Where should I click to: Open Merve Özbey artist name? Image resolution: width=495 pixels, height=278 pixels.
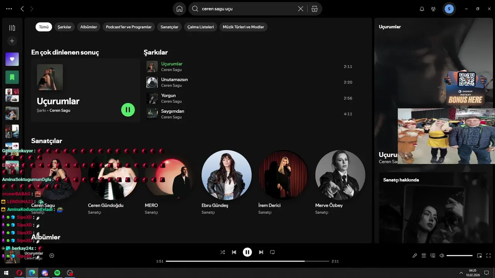[x=329, y=205]
